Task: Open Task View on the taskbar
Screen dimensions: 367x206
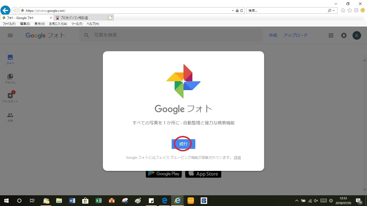Action: (x=32, y=201)
